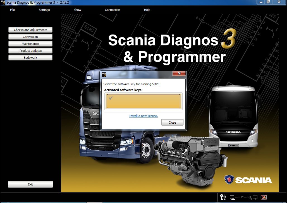Click the Install a new licence link

[143, 116]
